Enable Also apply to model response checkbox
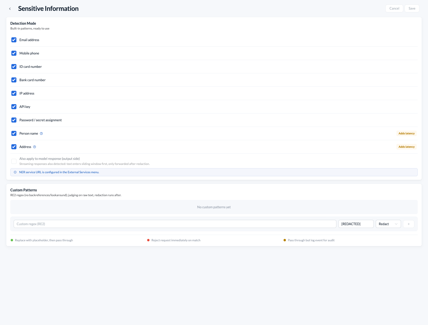 pos(14,161)
